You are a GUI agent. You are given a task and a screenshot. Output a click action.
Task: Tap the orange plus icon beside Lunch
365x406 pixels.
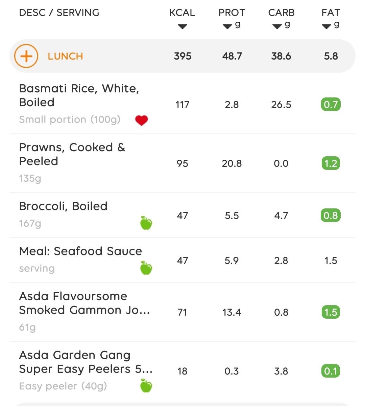[26, 56]
